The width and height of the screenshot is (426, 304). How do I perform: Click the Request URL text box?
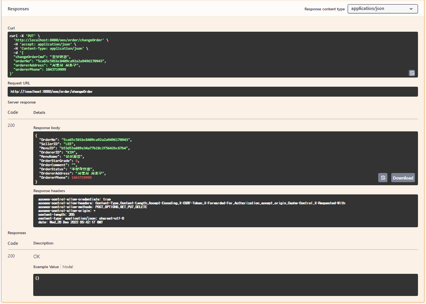[213, 92]
